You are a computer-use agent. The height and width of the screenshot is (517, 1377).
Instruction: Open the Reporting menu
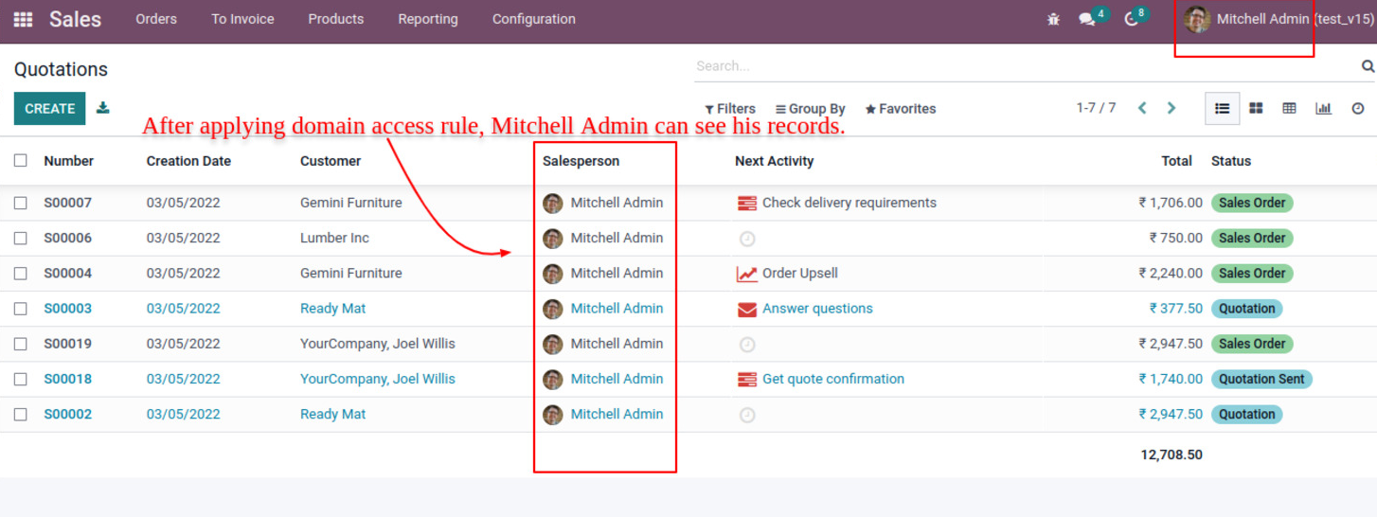427,19
